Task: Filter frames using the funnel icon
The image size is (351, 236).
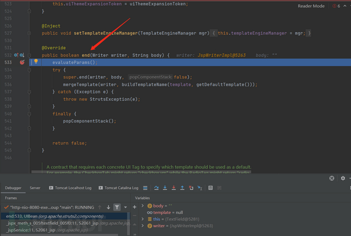Action: click(118, 207)
